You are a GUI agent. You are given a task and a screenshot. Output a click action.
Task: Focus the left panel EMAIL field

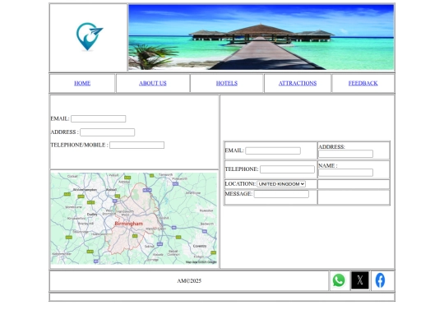(x=99, y=118)
